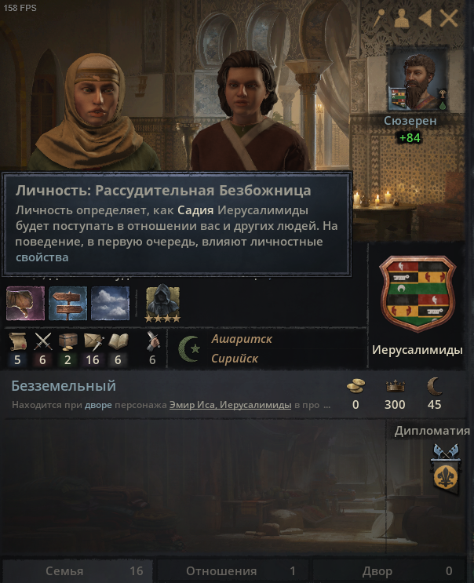Switch to the Семья tab
The image size is (474, 583).
pos(78,570)
